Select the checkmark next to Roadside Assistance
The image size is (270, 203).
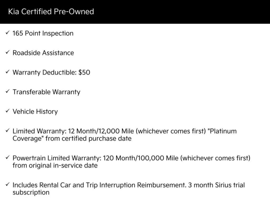tap(7, 53)
